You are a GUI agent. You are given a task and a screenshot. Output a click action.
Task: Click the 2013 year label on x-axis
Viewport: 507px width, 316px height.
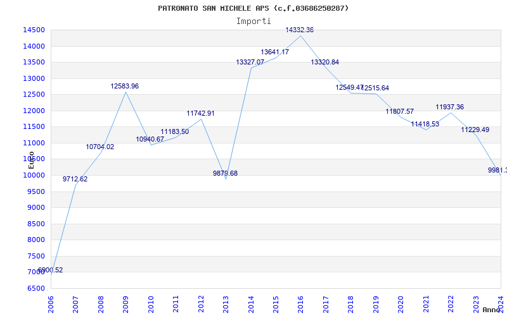pos(226,305)
